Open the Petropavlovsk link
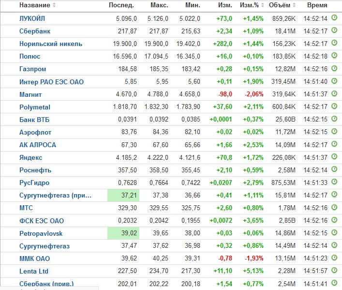The image size is (342, 290). click(x=41, y=233)
